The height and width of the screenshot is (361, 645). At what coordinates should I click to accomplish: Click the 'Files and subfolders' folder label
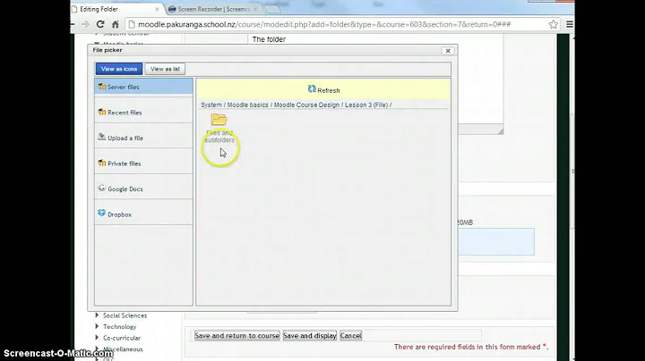pos(219,136)
